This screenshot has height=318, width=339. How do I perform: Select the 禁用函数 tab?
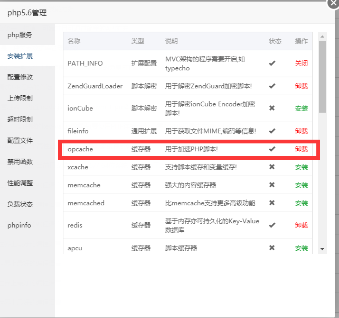(x=27, y=161)
